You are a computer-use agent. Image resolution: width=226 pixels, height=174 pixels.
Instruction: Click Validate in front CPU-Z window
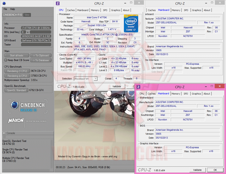coord(197,170)
